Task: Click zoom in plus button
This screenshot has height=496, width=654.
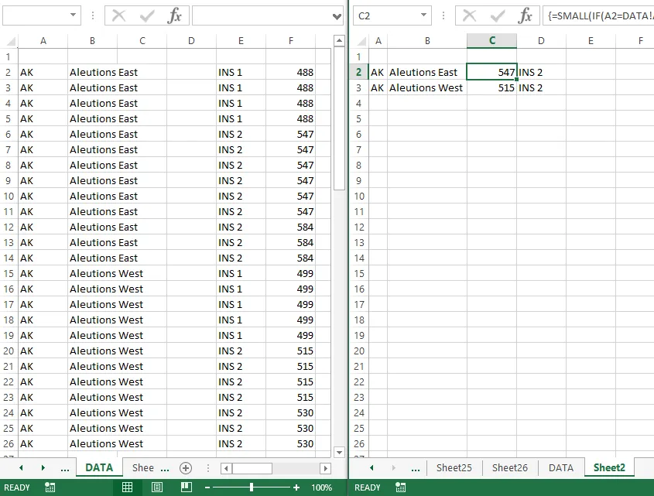Action: point(296,487)
